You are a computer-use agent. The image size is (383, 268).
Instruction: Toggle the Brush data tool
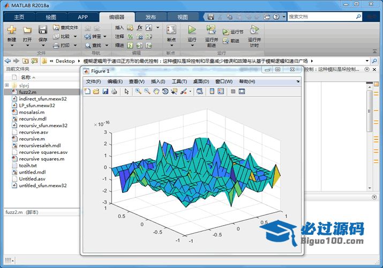pyautogui.click(x=183, y=91)
